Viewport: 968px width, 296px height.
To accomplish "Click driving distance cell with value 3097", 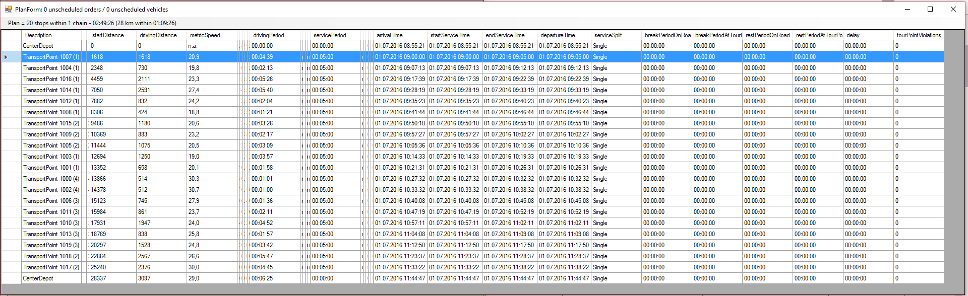I will tap(144, 278).
